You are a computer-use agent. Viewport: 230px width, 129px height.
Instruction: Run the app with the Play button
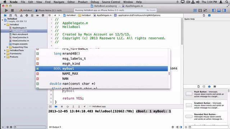[x=6, y=10]
